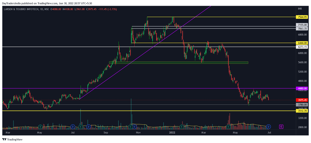The width and height of the screenshot is (311, 143).
Task: Click the 6800.00 tick on the price axis
Action: coord(302,35)
